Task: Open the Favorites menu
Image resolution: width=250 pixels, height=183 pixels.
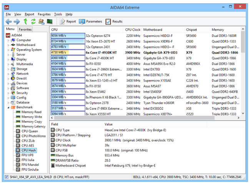Action: 44,14
